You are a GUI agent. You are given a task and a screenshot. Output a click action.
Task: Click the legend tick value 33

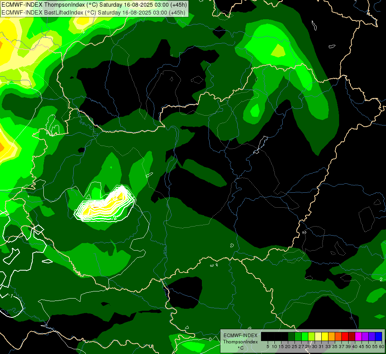328,347
